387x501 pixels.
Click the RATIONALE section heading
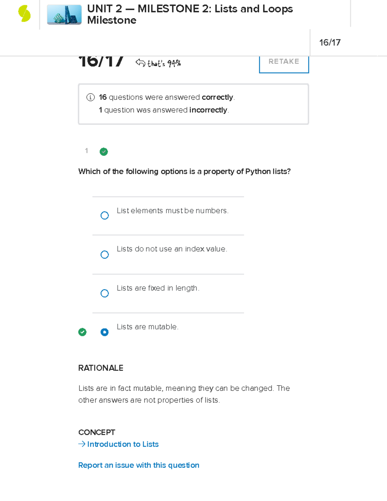(x=101, y=368)
